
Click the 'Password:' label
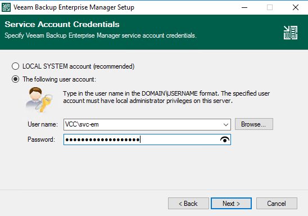(x=41, y=139)
